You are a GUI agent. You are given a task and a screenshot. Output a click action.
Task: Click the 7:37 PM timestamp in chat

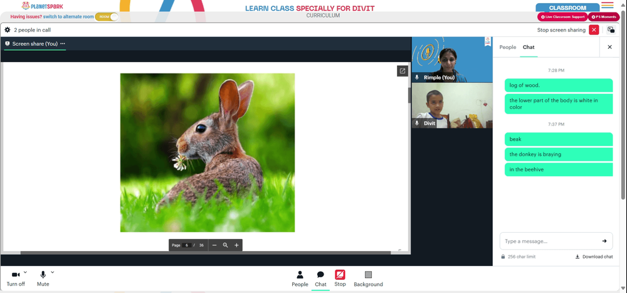pyautogui.click(x=556, y=124)
